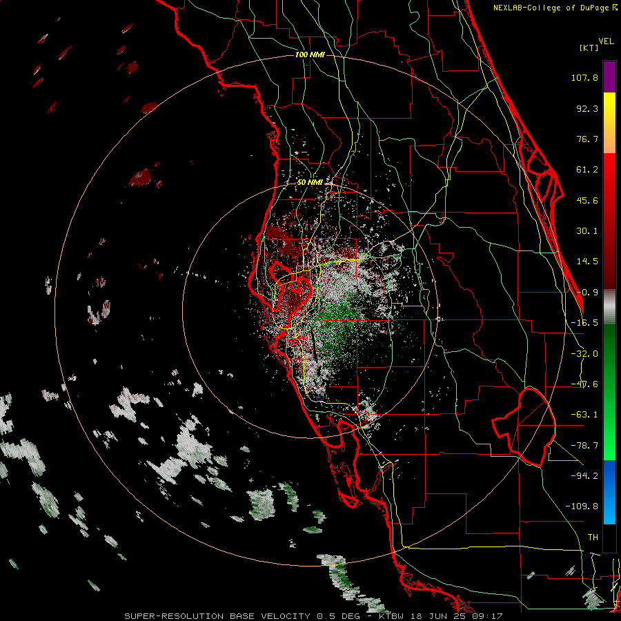Click the 50 NMI range ring label
Viewport: 621px width, 621px height.
(x=310, y=182)
